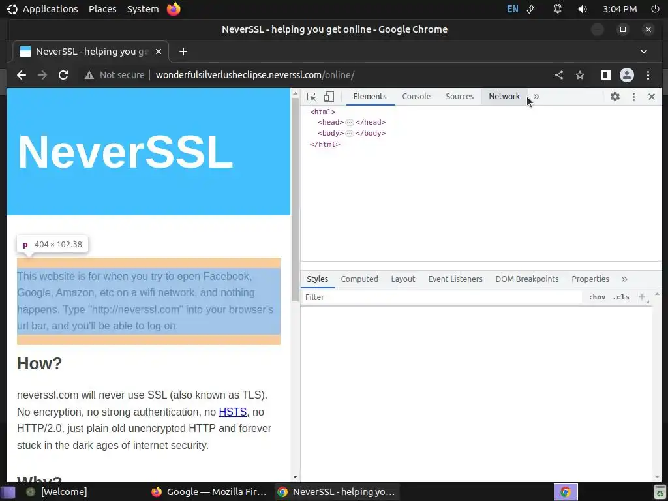Image resolution: width=668 pixels, height=501 pixels.
Task: Toggle device toolbar icon in DevTools
Action: point(329,97)
